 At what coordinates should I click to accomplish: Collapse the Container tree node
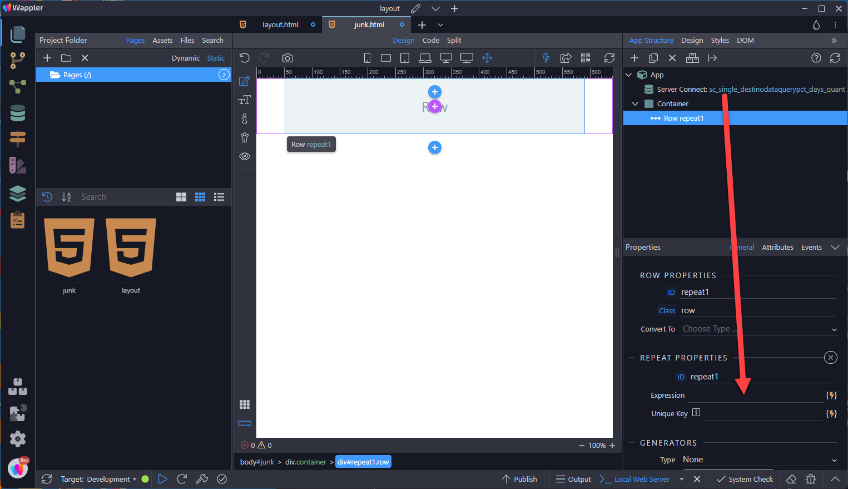[635, 103]
